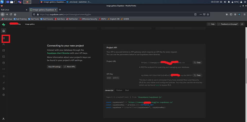
Task: Copy the API Key
Action: click(x=197, y=75)
